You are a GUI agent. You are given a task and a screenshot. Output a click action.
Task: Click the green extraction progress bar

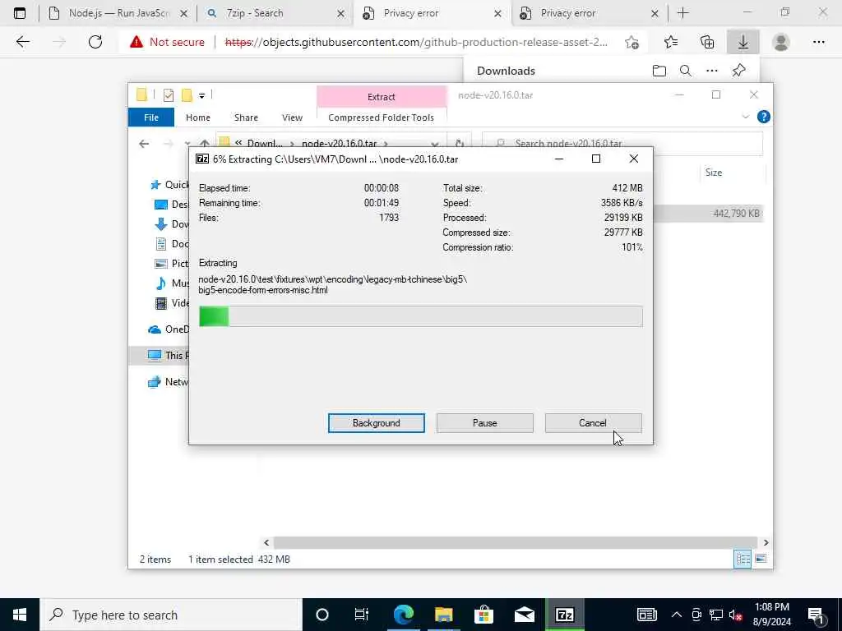420,316
